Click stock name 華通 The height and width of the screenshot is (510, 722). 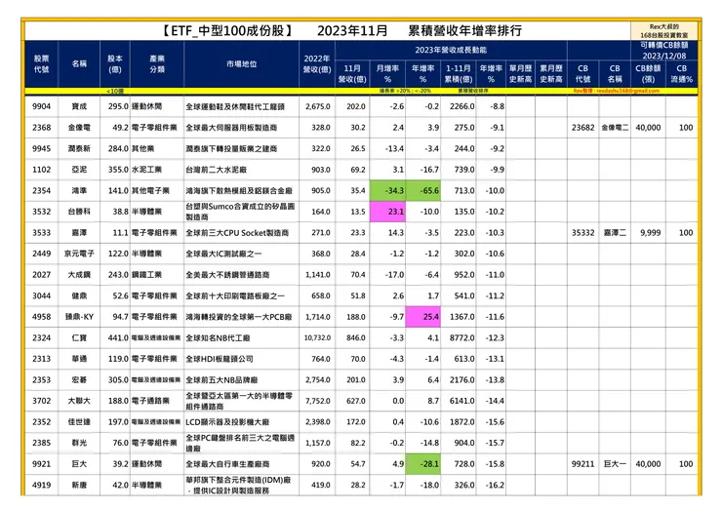[79, 359]
